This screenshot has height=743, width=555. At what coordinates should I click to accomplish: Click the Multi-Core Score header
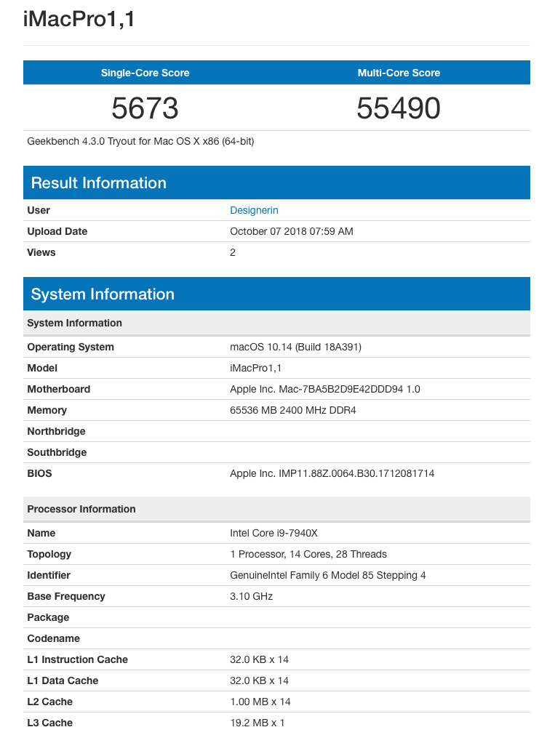(399, 73)
